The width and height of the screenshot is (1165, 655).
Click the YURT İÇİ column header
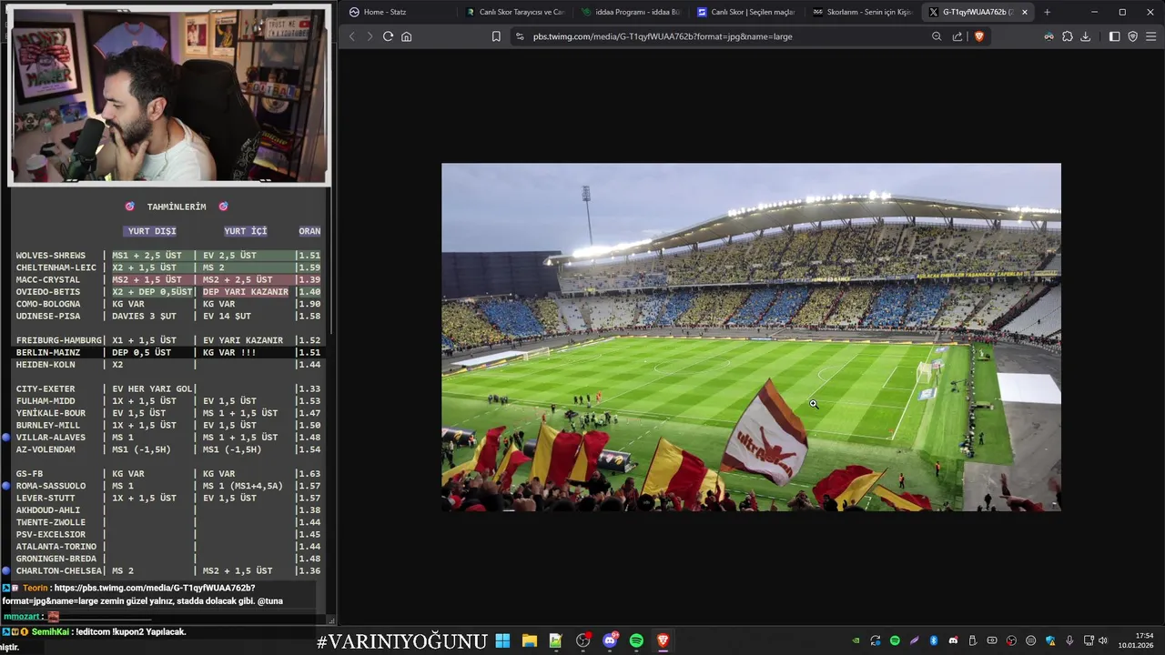[246, 231]
